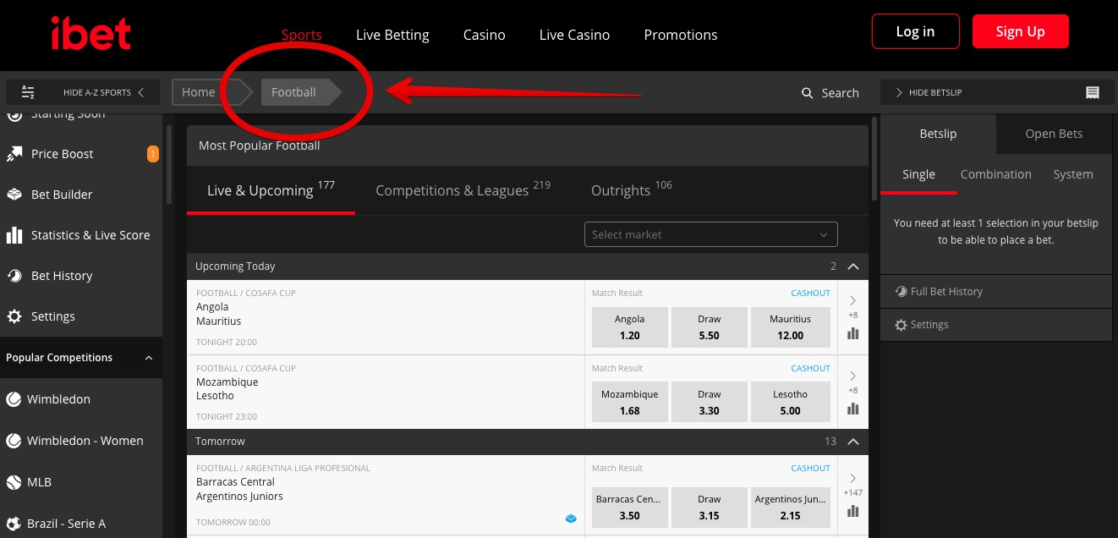Click the betslip Settings gear icon
Image resolution: width=1118 pixels, height=538 pixels.
tap(901, 325)
